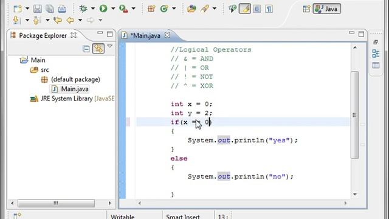Viewport: 389px width, 219px height.
Task: Open the Previous Annotation dropdown arrow
Action: (47, 20)
